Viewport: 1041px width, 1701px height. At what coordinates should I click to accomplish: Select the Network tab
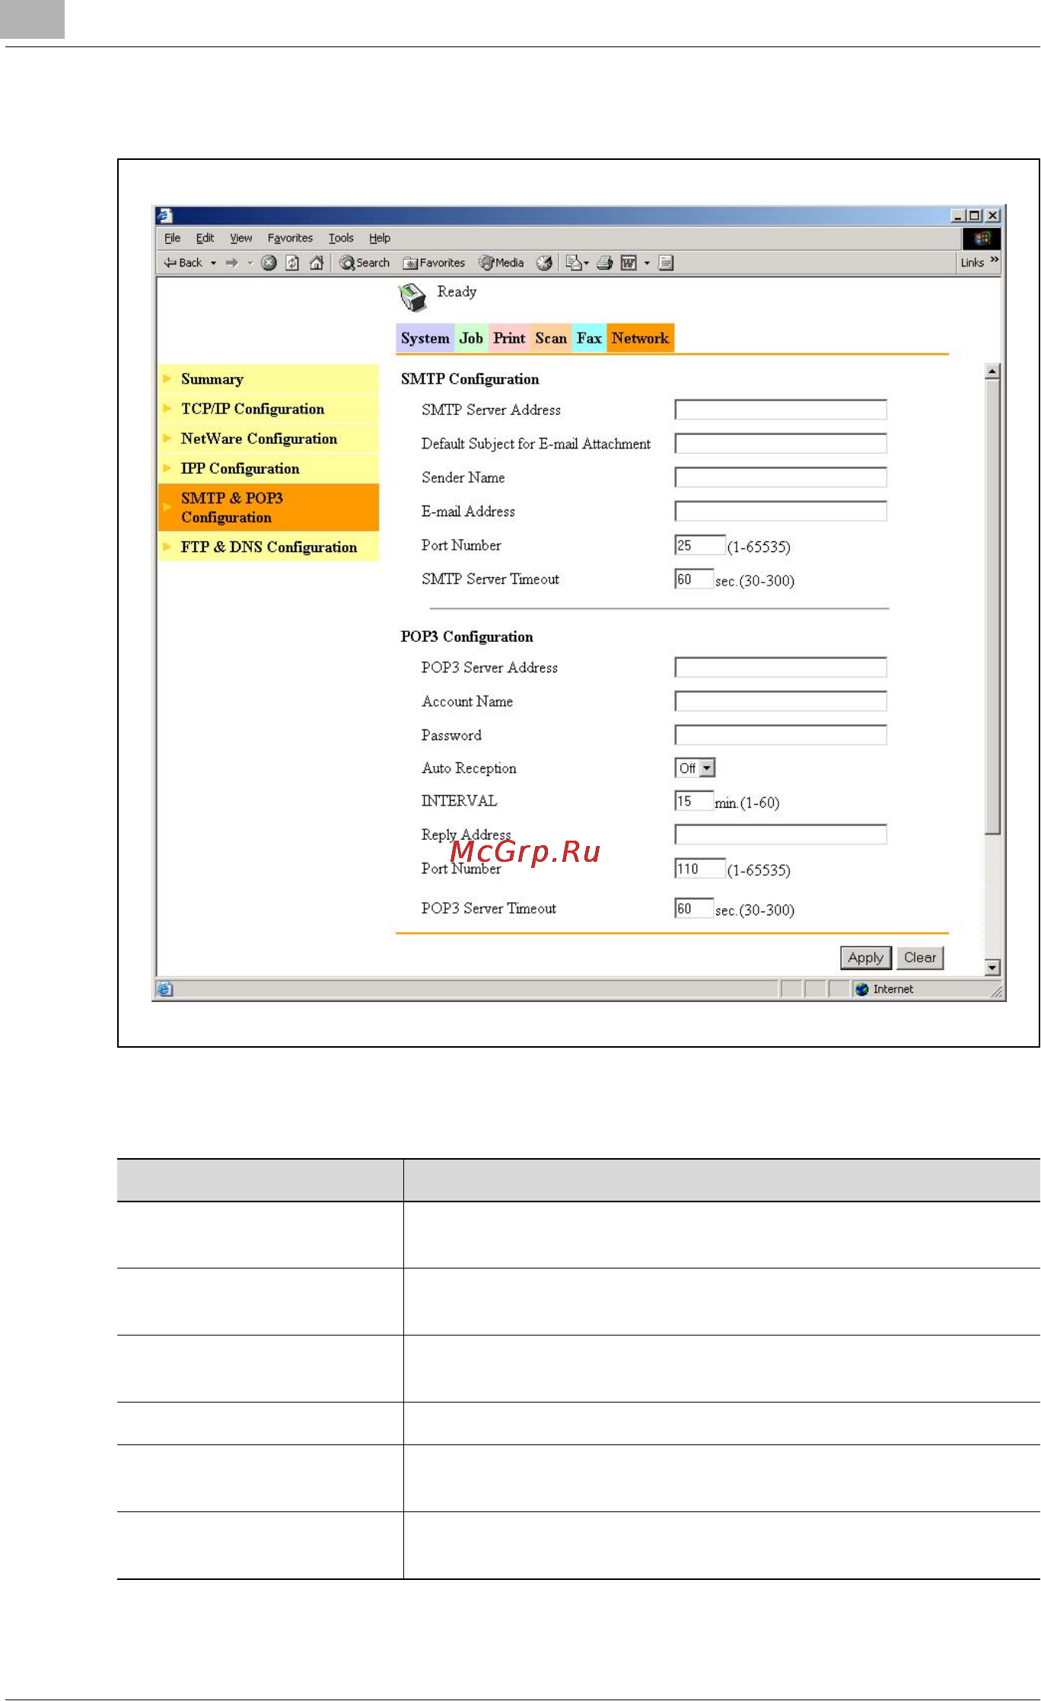[640, 338]
